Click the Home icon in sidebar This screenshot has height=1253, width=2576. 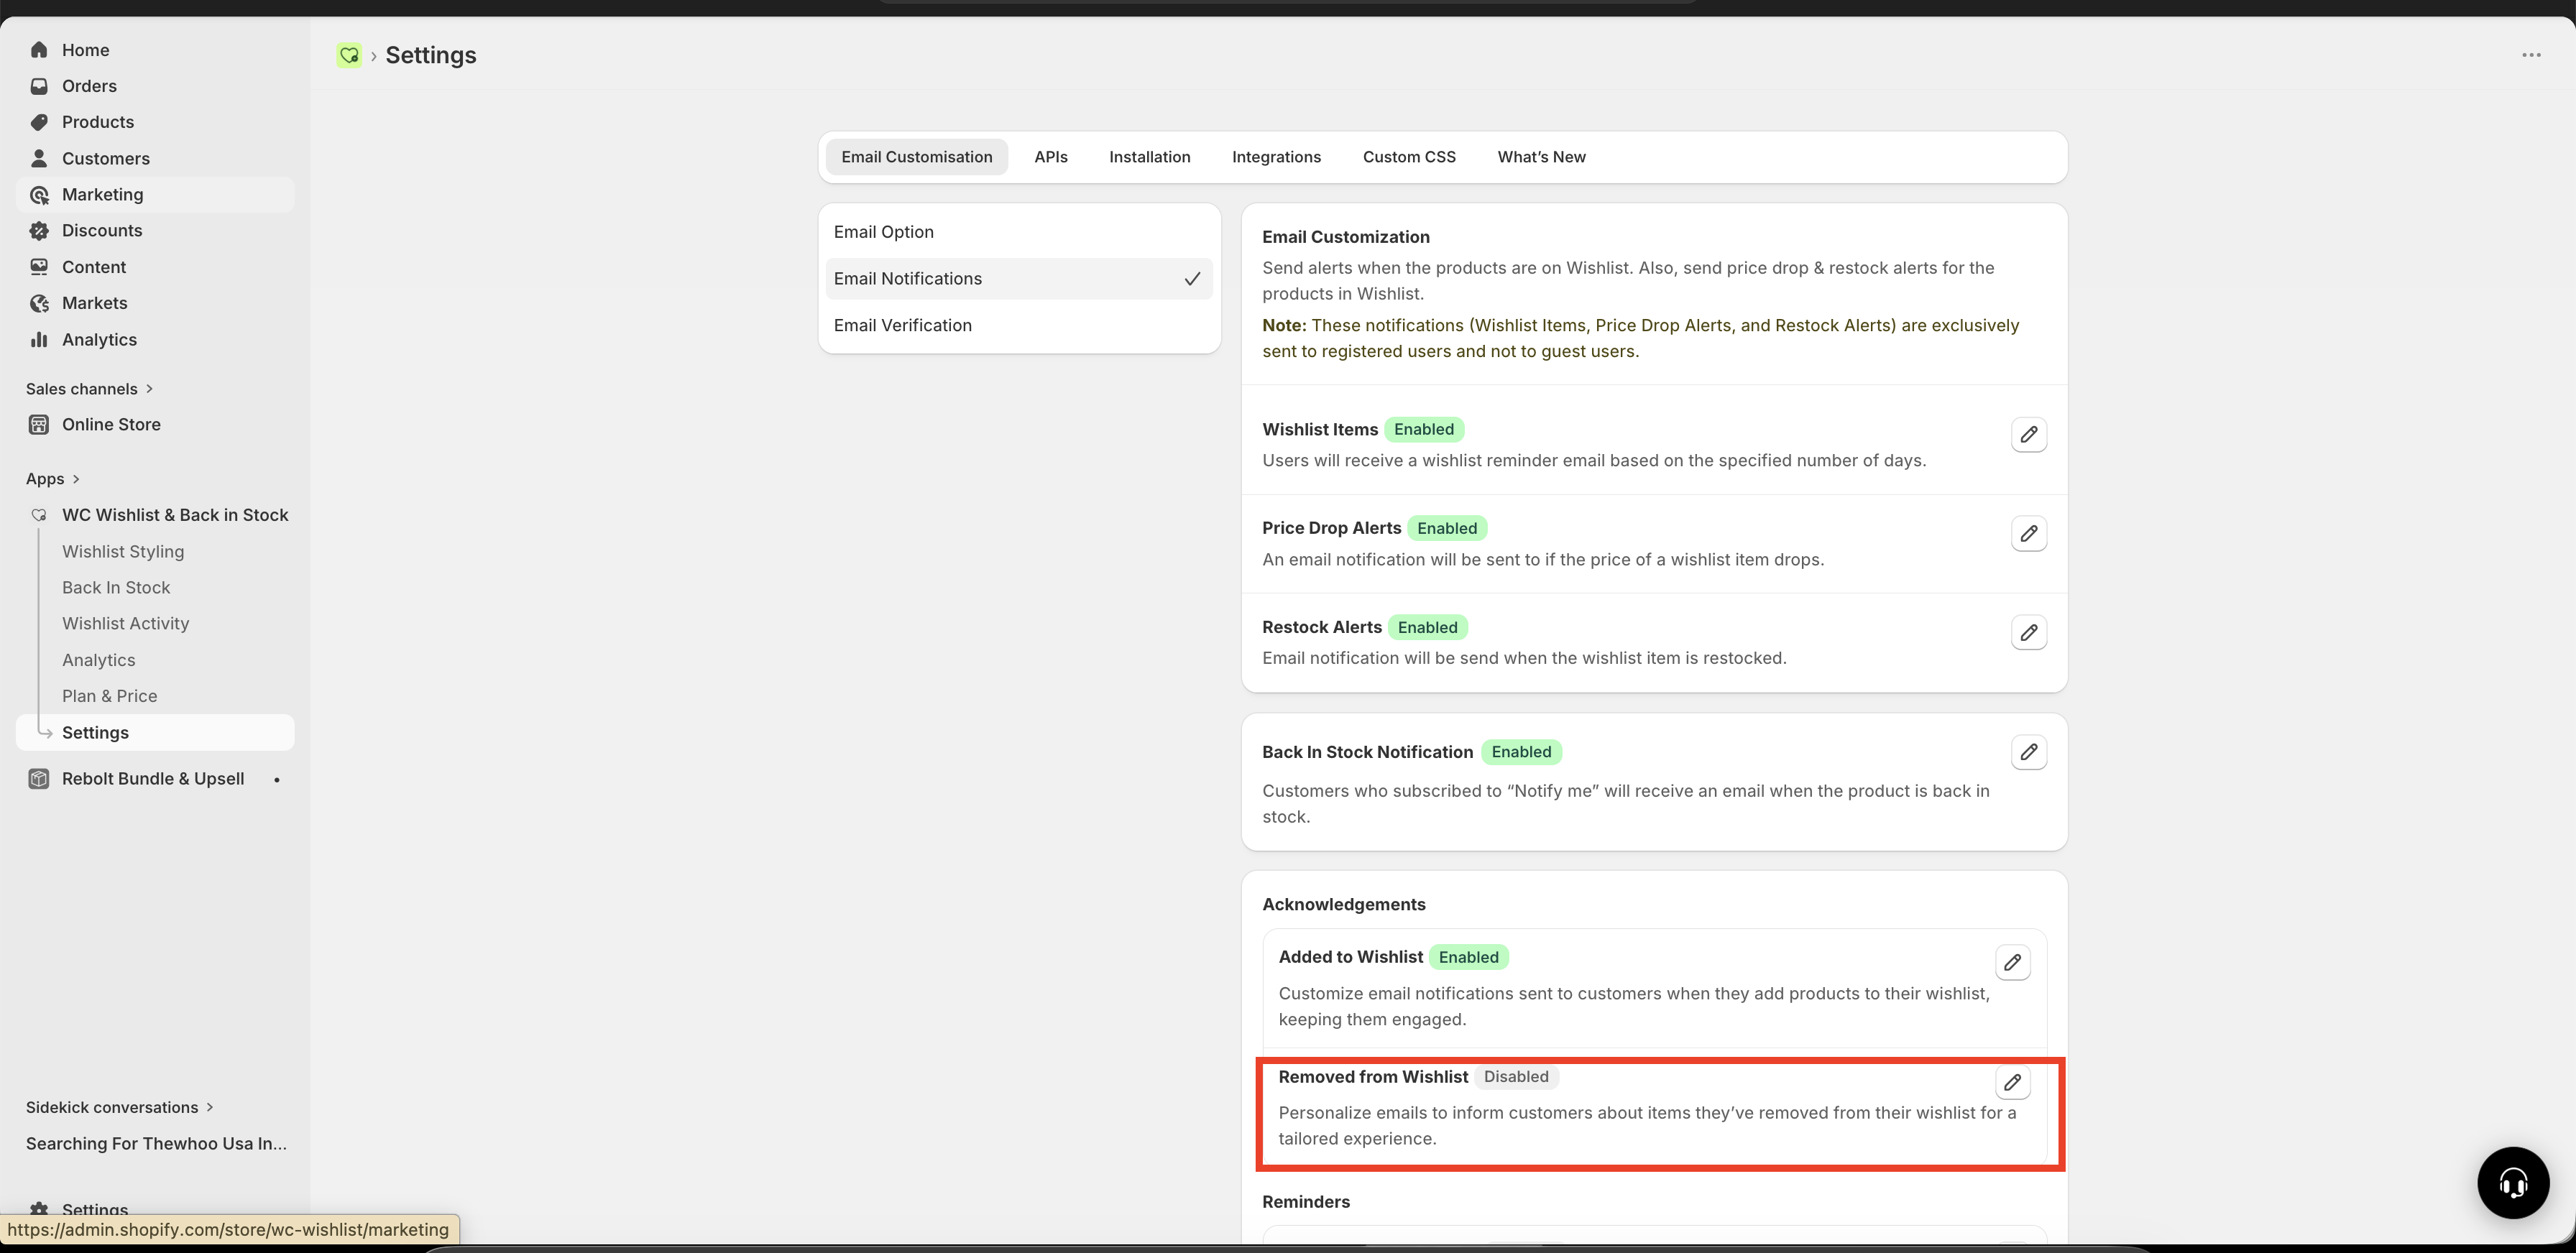coord(39,50)
